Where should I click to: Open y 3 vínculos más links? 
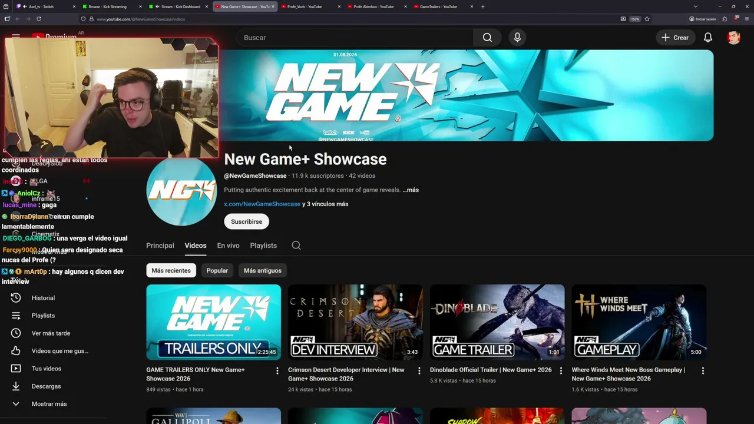325,204
